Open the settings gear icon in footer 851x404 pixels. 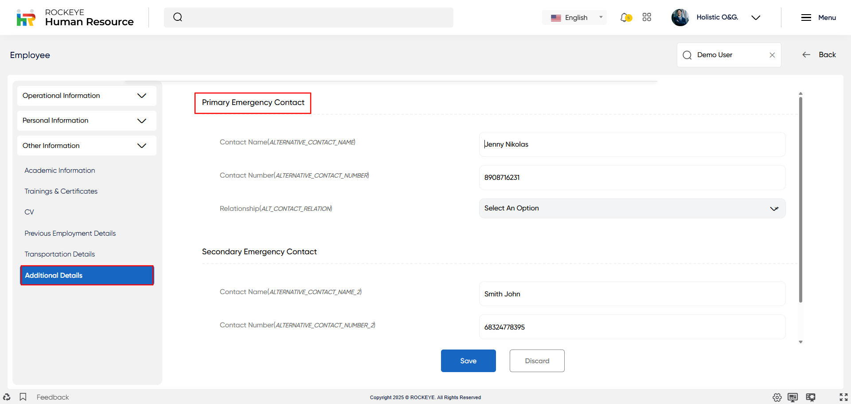pyautogui.click(x=777, y=397)
